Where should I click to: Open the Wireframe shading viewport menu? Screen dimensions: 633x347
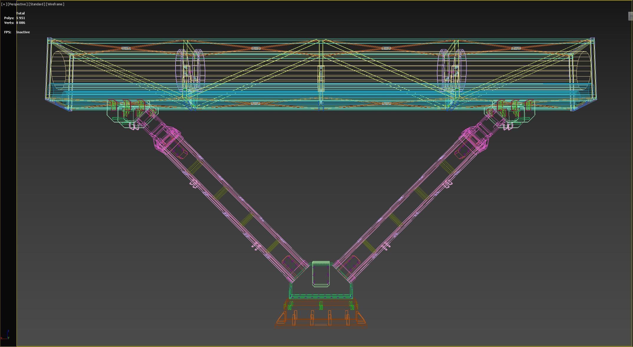click(55, 4)
